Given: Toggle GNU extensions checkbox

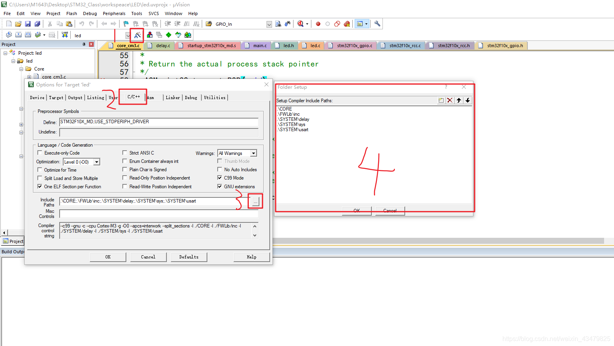Looking at the screenshot, I should (x=220, y=186).
